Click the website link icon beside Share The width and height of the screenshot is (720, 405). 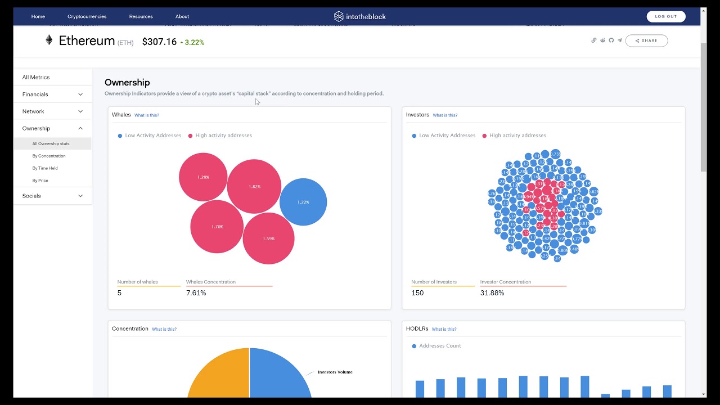[x=594, y=40]
